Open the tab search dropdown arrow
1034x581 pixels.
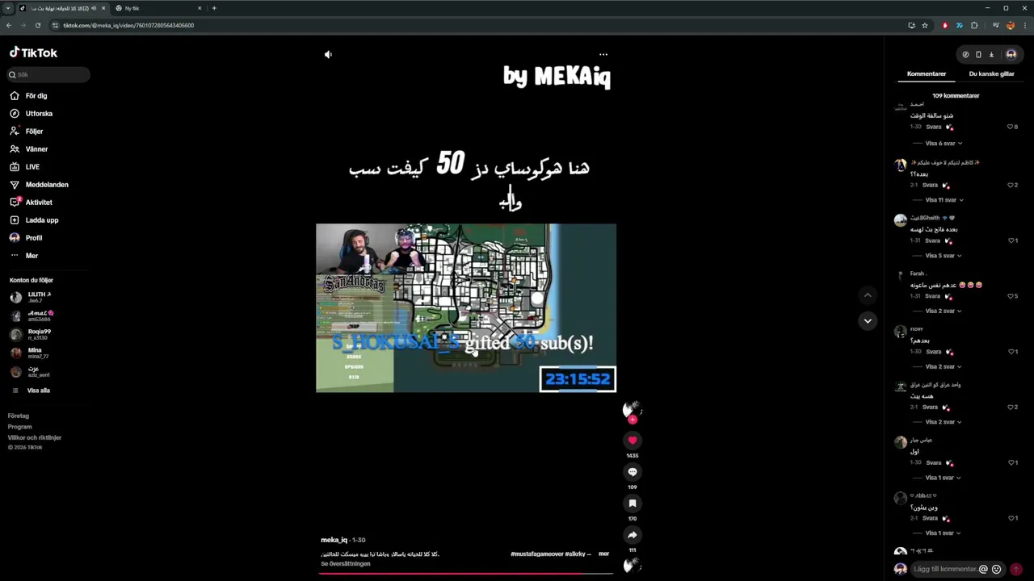click(7, 8)
